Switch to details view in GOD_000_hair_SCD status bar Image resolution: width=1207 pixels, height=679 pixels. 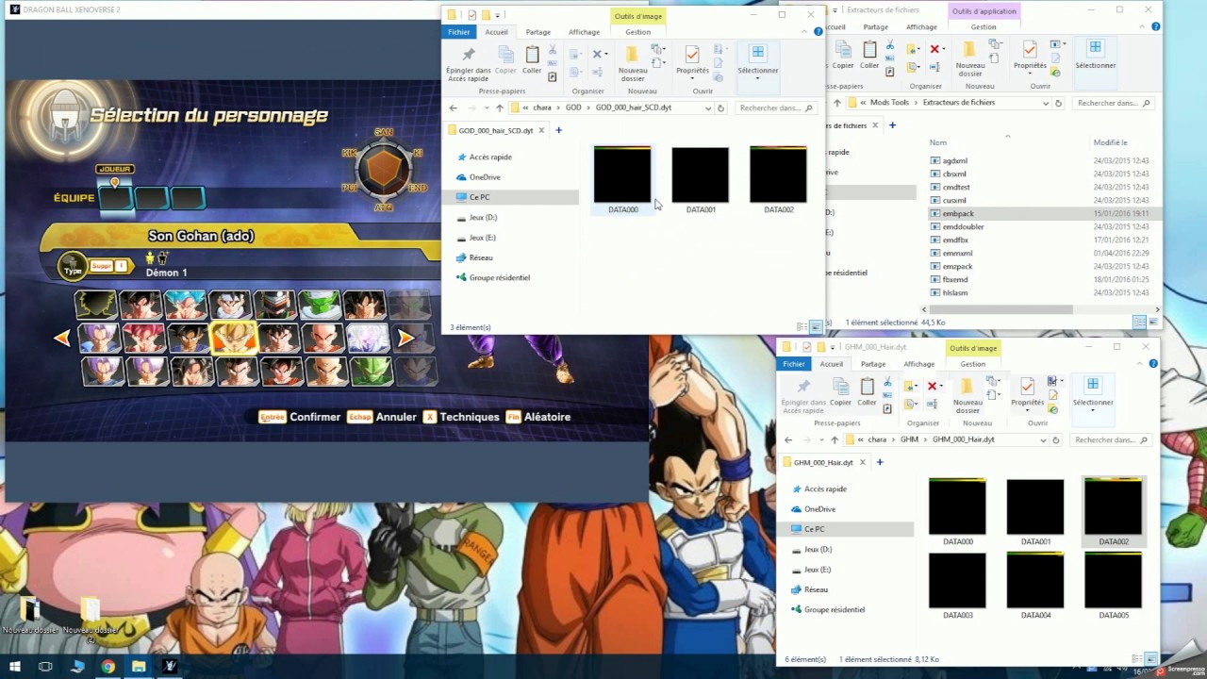pos(800,327)
